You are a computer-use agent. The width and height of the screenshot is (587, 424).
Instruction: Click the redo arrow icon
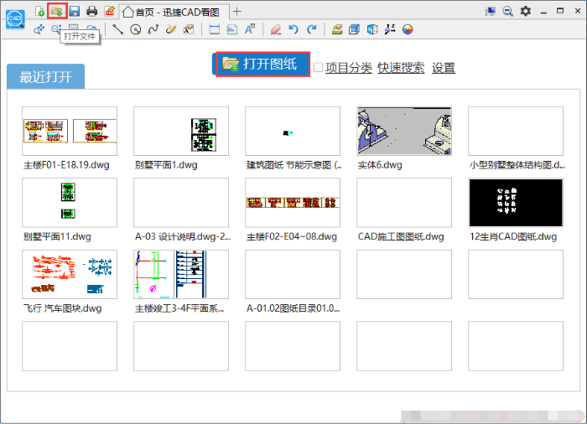(x=311, y=29)
